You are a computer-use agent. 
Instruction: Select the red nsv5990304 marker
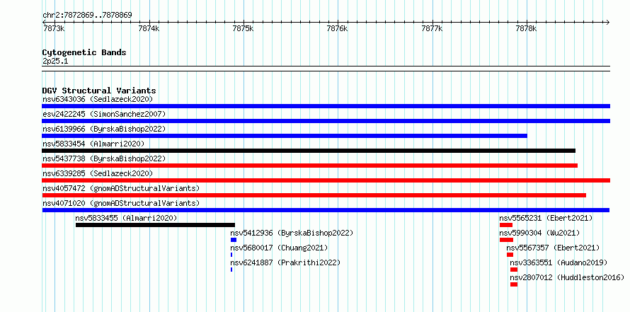point(506,240)
